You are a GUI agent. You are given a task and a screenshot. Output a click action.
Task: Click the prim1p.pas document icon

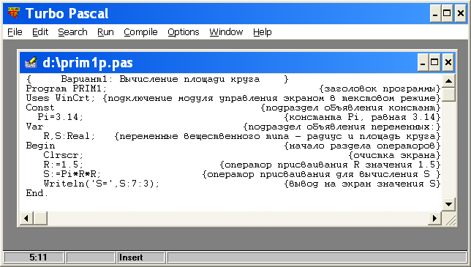coord(31,62)
